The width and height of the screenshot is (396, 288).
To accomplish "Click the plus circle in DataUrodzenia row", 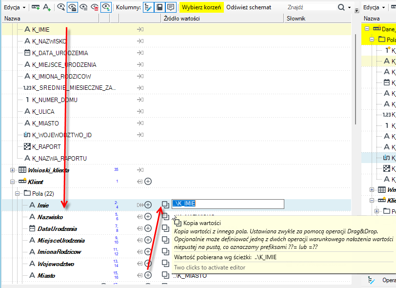I will pos(148,228).
